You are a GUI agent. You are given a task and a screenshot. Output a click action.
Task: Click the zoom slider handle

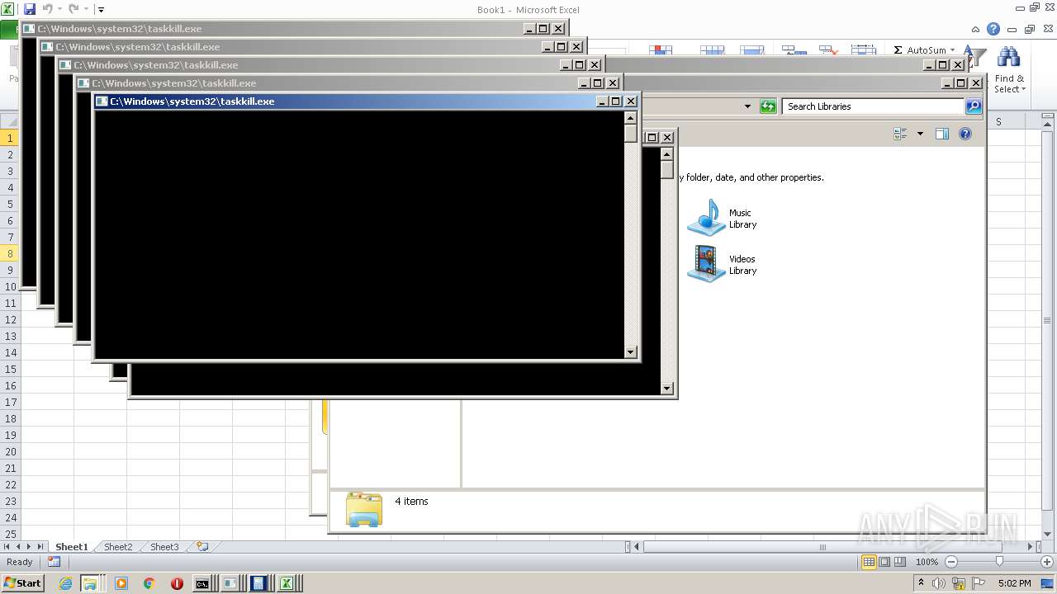pos(999,562)
